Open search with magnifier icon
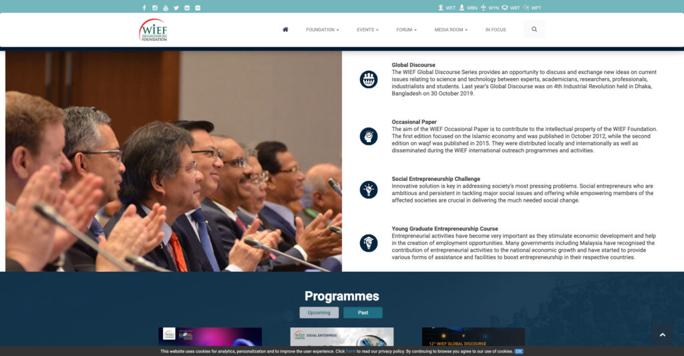Viewport: 684px width, 356px height. [534, 29]
